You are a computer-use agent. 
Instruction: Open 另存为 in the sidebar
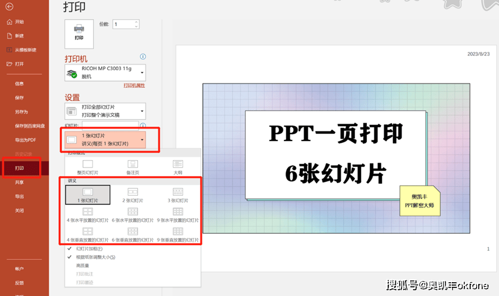[x=21, y=112]
